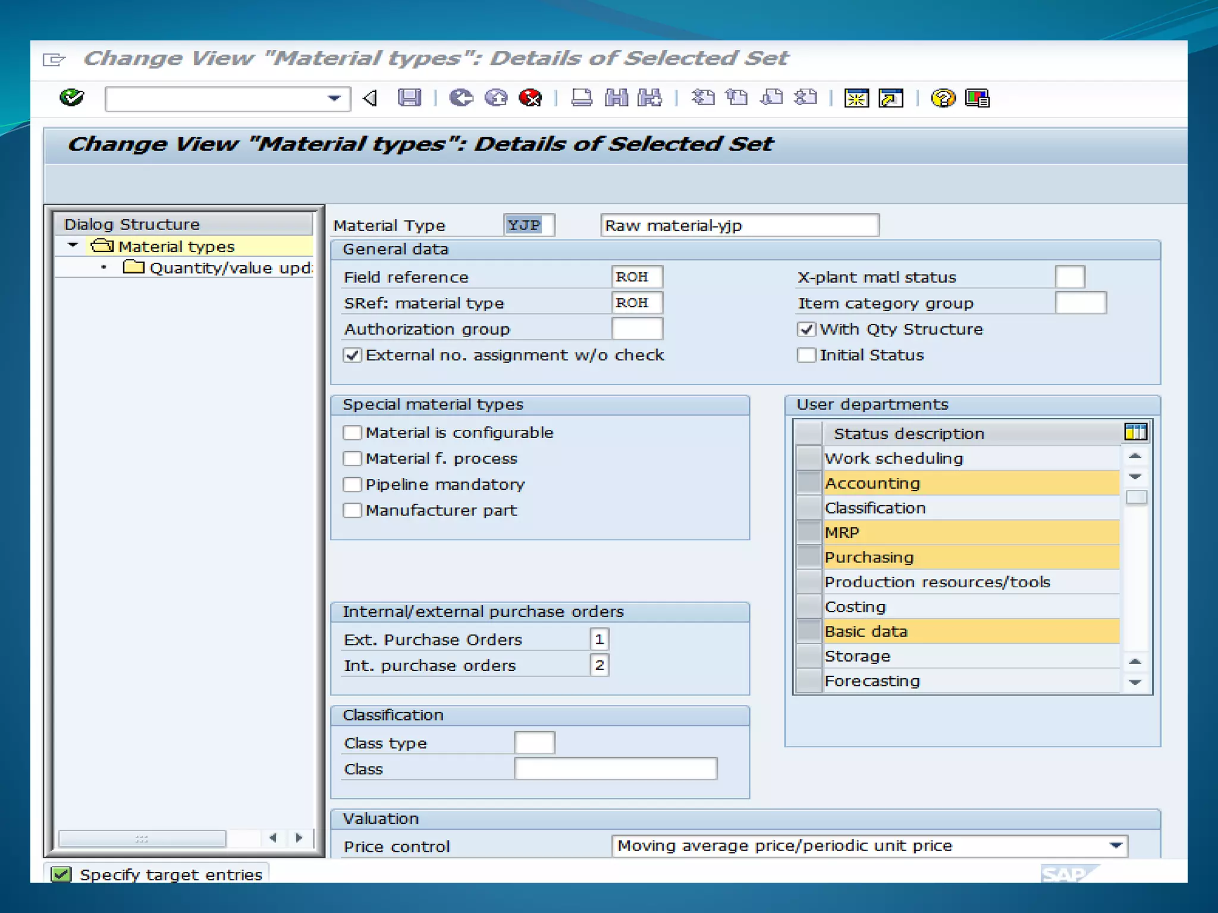
Task: Uncheck External no. assignment w/o check
Action: click(352, 355)
